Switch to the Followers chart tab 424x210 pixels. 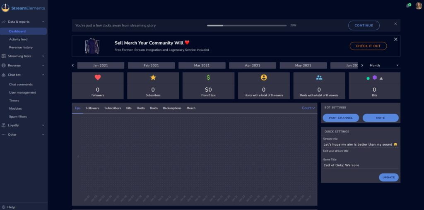92,108
